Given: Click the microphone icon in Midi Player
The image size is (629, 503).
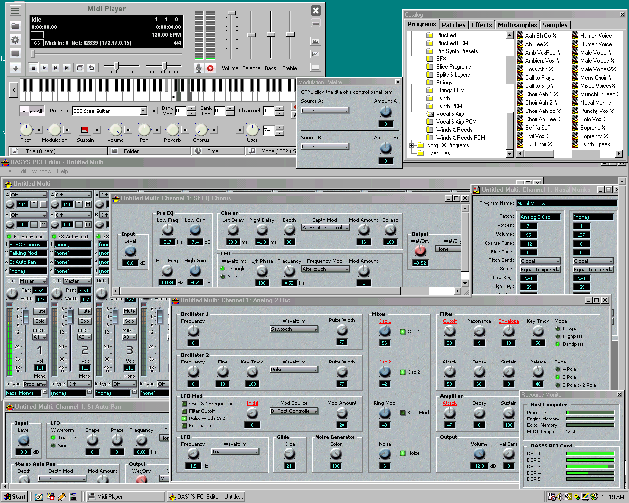Looking at the screenshot, I should (x=199, y=68).
